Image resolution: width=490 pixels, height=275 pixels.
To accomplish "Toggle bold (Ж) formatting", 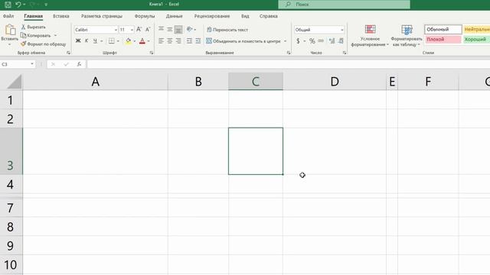I will pyautogui.click(x=78, y=40).
